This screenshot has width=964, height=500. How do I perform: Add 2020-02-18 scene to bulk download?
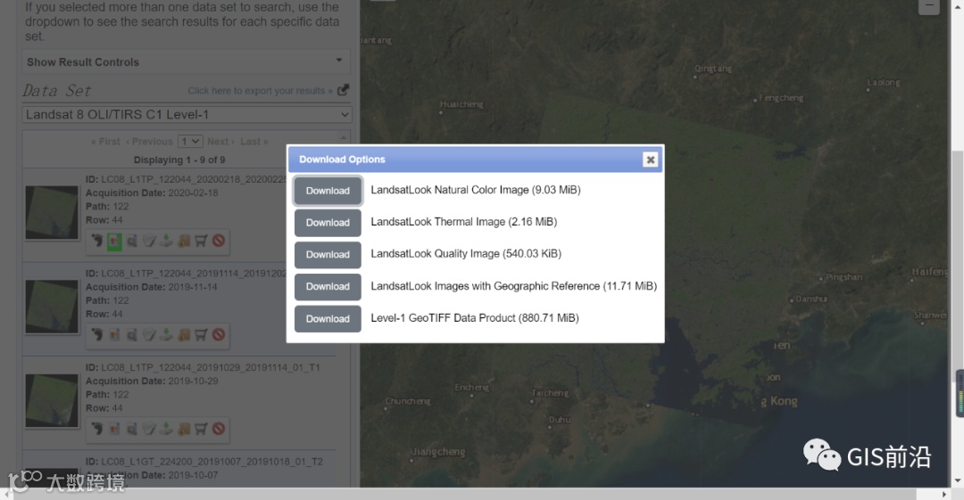[x=184, y=241]
